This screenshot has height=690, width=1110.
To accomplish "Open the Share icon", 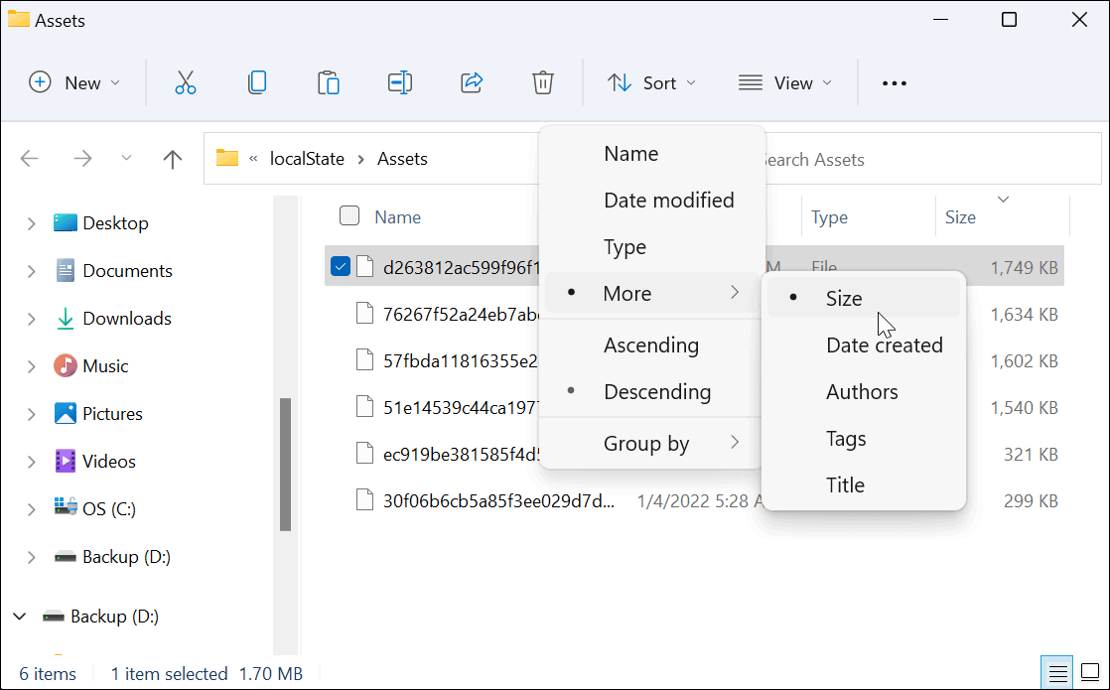I will 472,82.
